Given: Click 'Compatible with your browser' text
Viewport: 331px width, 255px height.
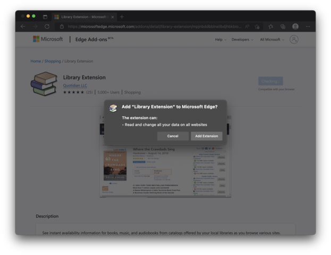Looking at the screenshot, I should 276,89.
